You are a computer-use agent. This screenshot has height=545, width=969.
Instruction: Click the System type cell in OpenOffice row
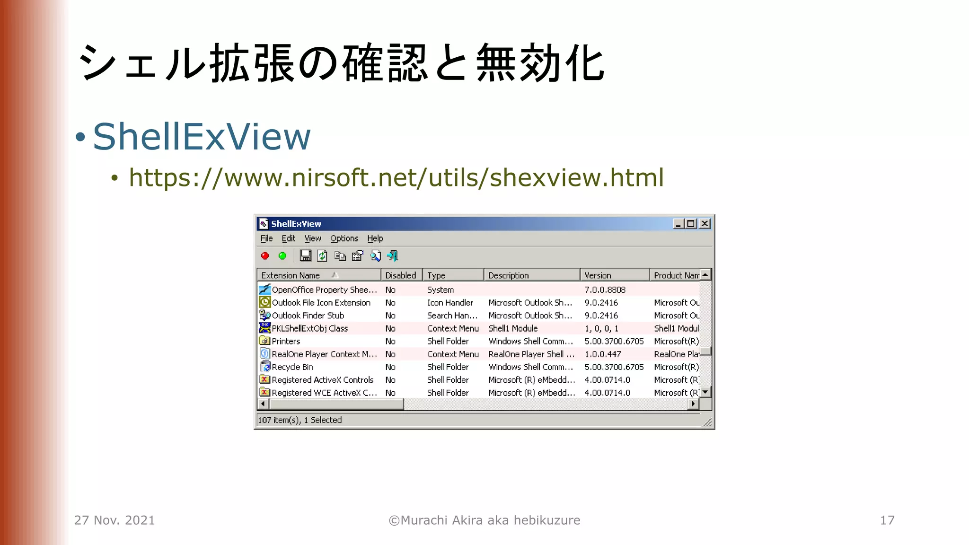[440, 290]
